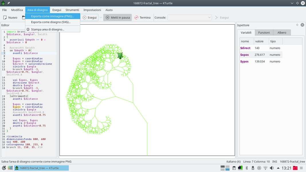The width and height of the screenshot is (306, 172).
Task: Open the clipboard tray icon
Action: tap(234, 168)
